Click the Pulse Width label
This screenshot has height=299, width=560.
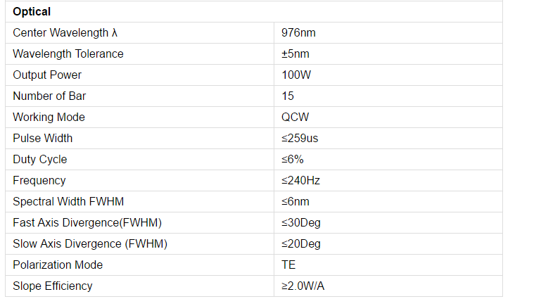(42, 139)
